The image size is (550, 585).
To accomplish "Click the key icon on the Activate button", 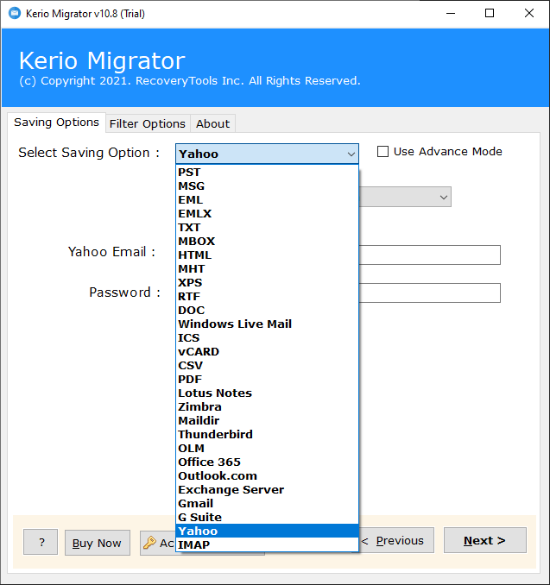I will click(x=149, y=543).
